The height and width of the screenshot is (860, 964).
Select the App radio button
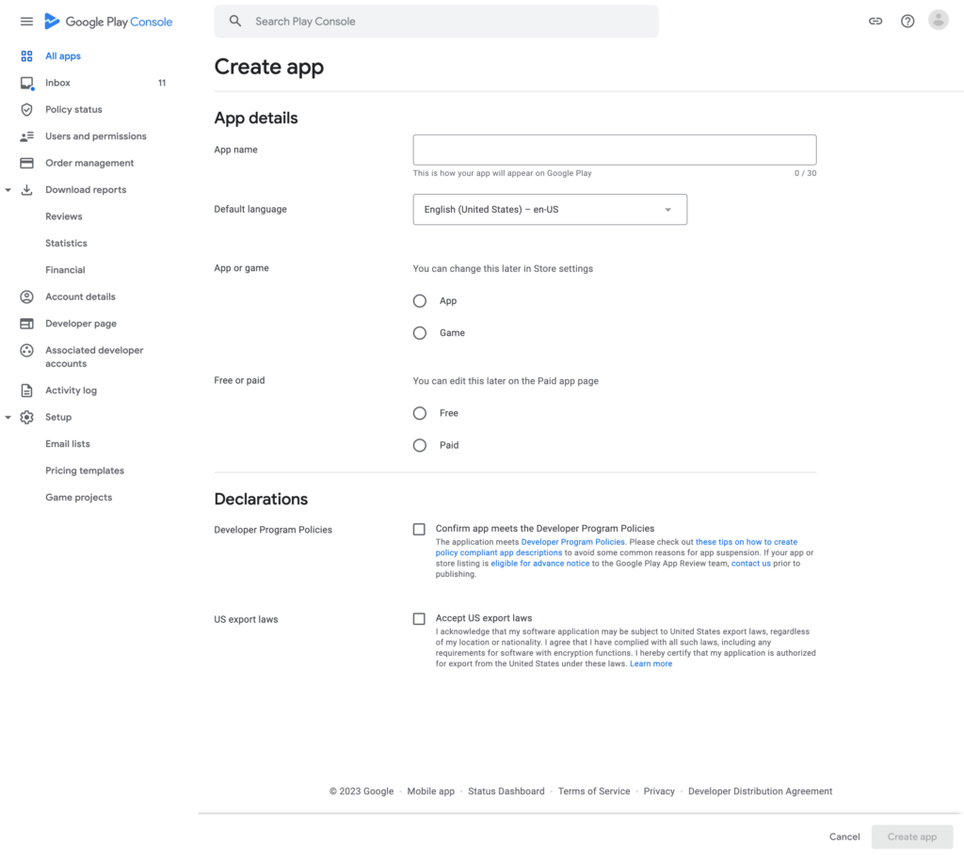pos(419,301)
